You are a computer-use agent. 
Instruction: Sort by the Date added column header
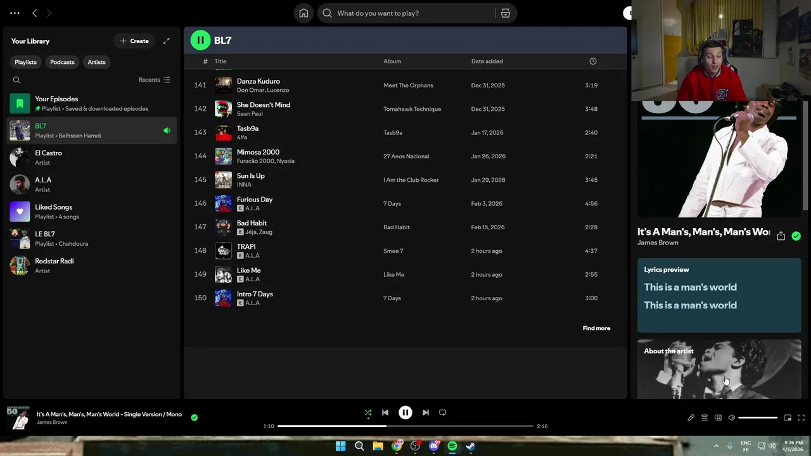(487, 61)
